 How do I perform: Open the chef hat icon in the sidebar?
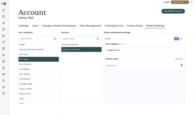pyautogui.click(x=3, y=36)
